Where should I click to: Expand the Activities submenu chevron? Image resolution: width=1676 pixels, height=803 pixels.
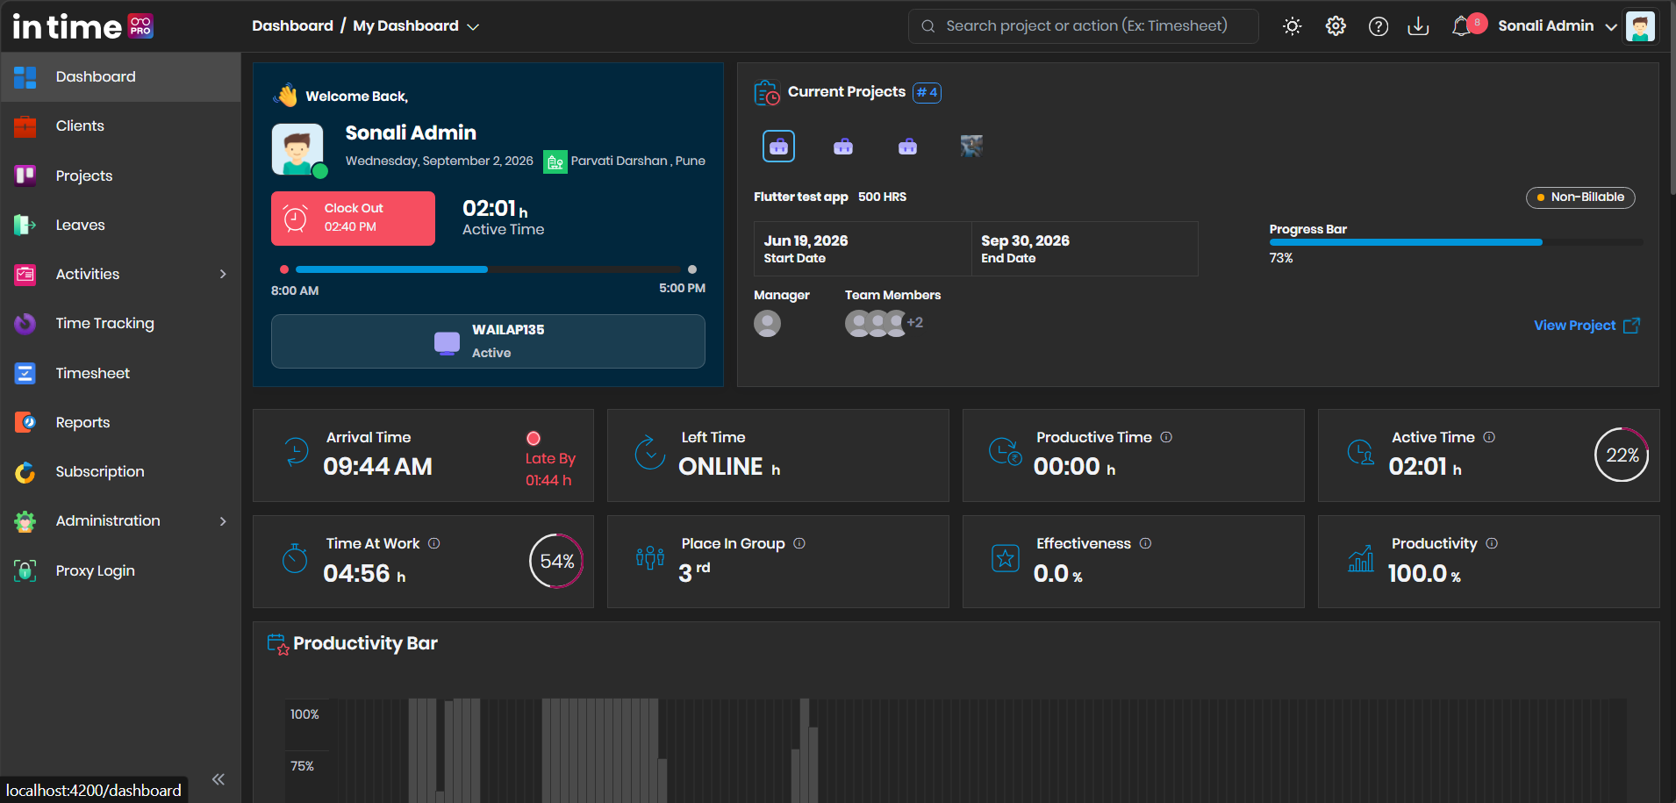223,275
